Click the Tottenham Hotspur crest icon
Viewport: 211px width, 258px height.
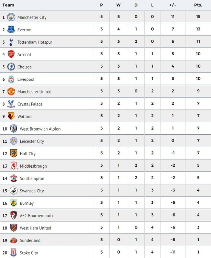click(11, 42)
